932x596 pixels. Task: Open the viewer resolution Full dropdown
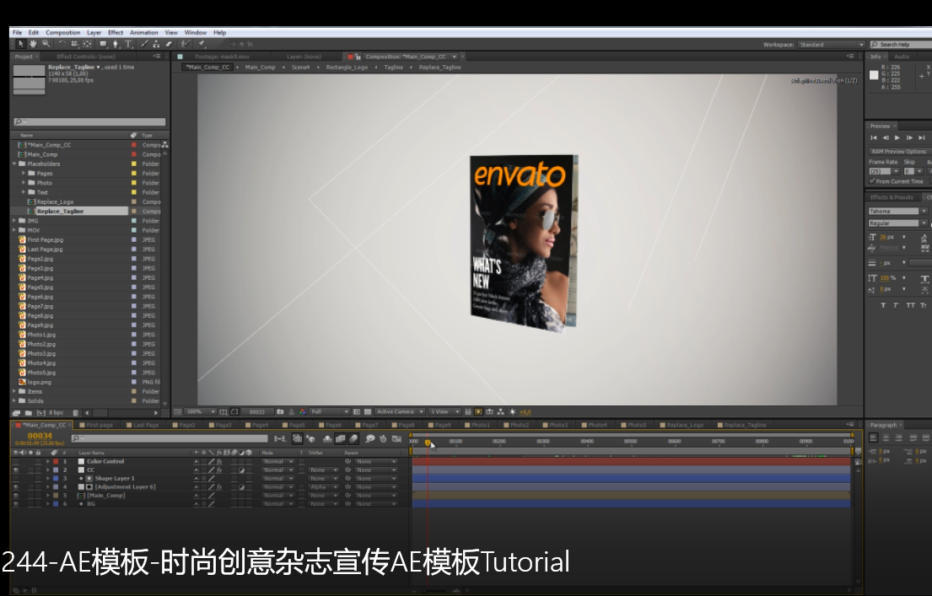(330, 411)
